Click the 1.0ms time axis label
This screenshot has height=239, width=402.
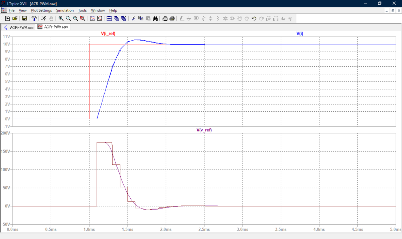tap(89, 229)
